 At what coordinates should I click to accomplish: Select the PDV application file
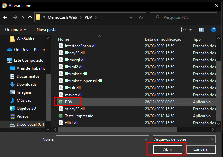69,102
